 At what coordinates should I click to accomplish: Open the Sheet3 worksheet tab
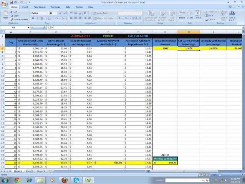click(41, 171)
